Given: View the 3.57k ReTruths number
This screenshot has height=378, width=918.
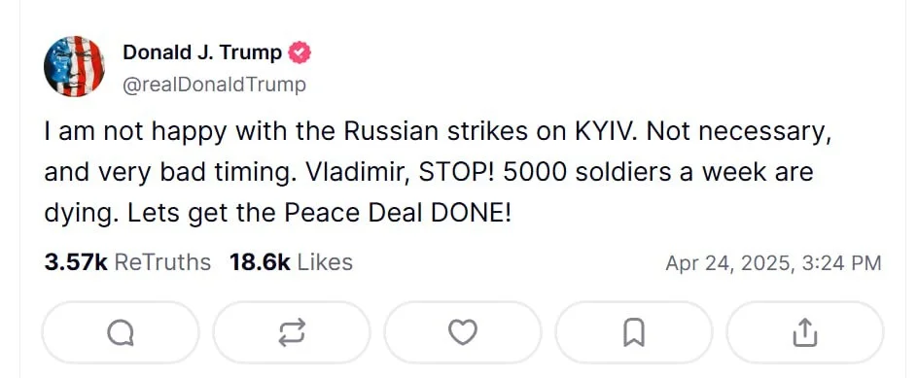Looking at the screenshot, I should pyautogui.click(x=76, y=262).
